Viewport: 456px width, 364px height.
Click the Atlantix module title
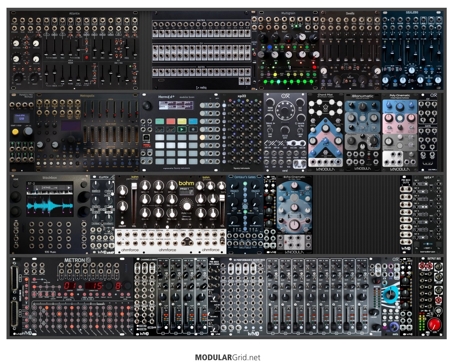click(74, 14)
